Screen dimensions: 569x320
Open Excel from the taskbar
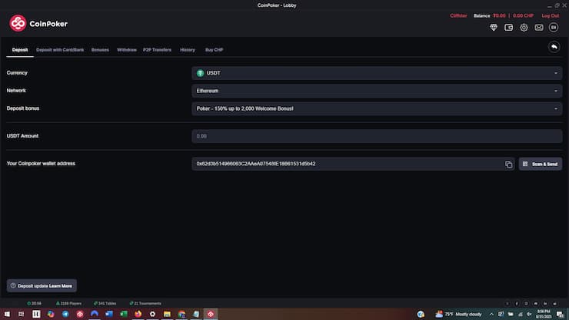[x=123, y=314]
